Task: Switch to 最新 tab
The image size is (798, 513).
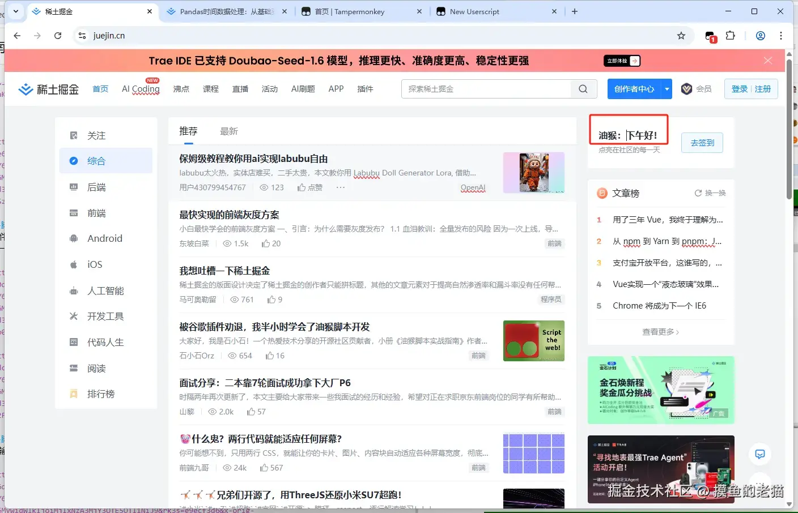Action: click(x=229, y=131)
